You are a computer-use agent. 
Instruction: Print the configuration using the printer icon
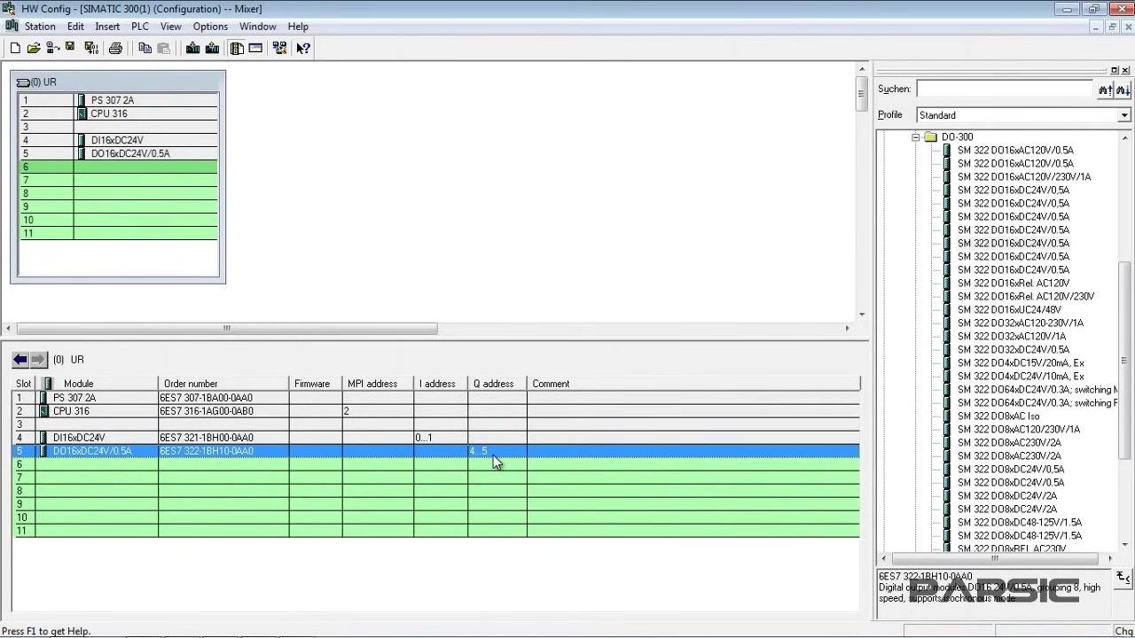point(115,48)
